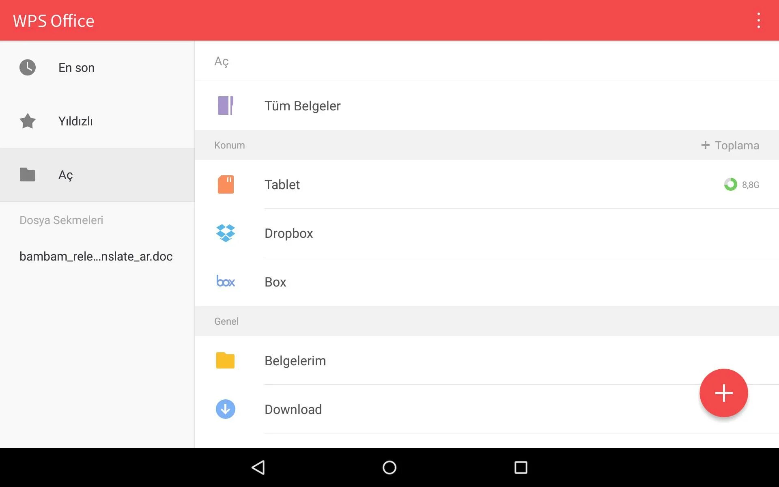Tap the clock icon for recent files
The image size is (779, 487).
click(28, 67)
